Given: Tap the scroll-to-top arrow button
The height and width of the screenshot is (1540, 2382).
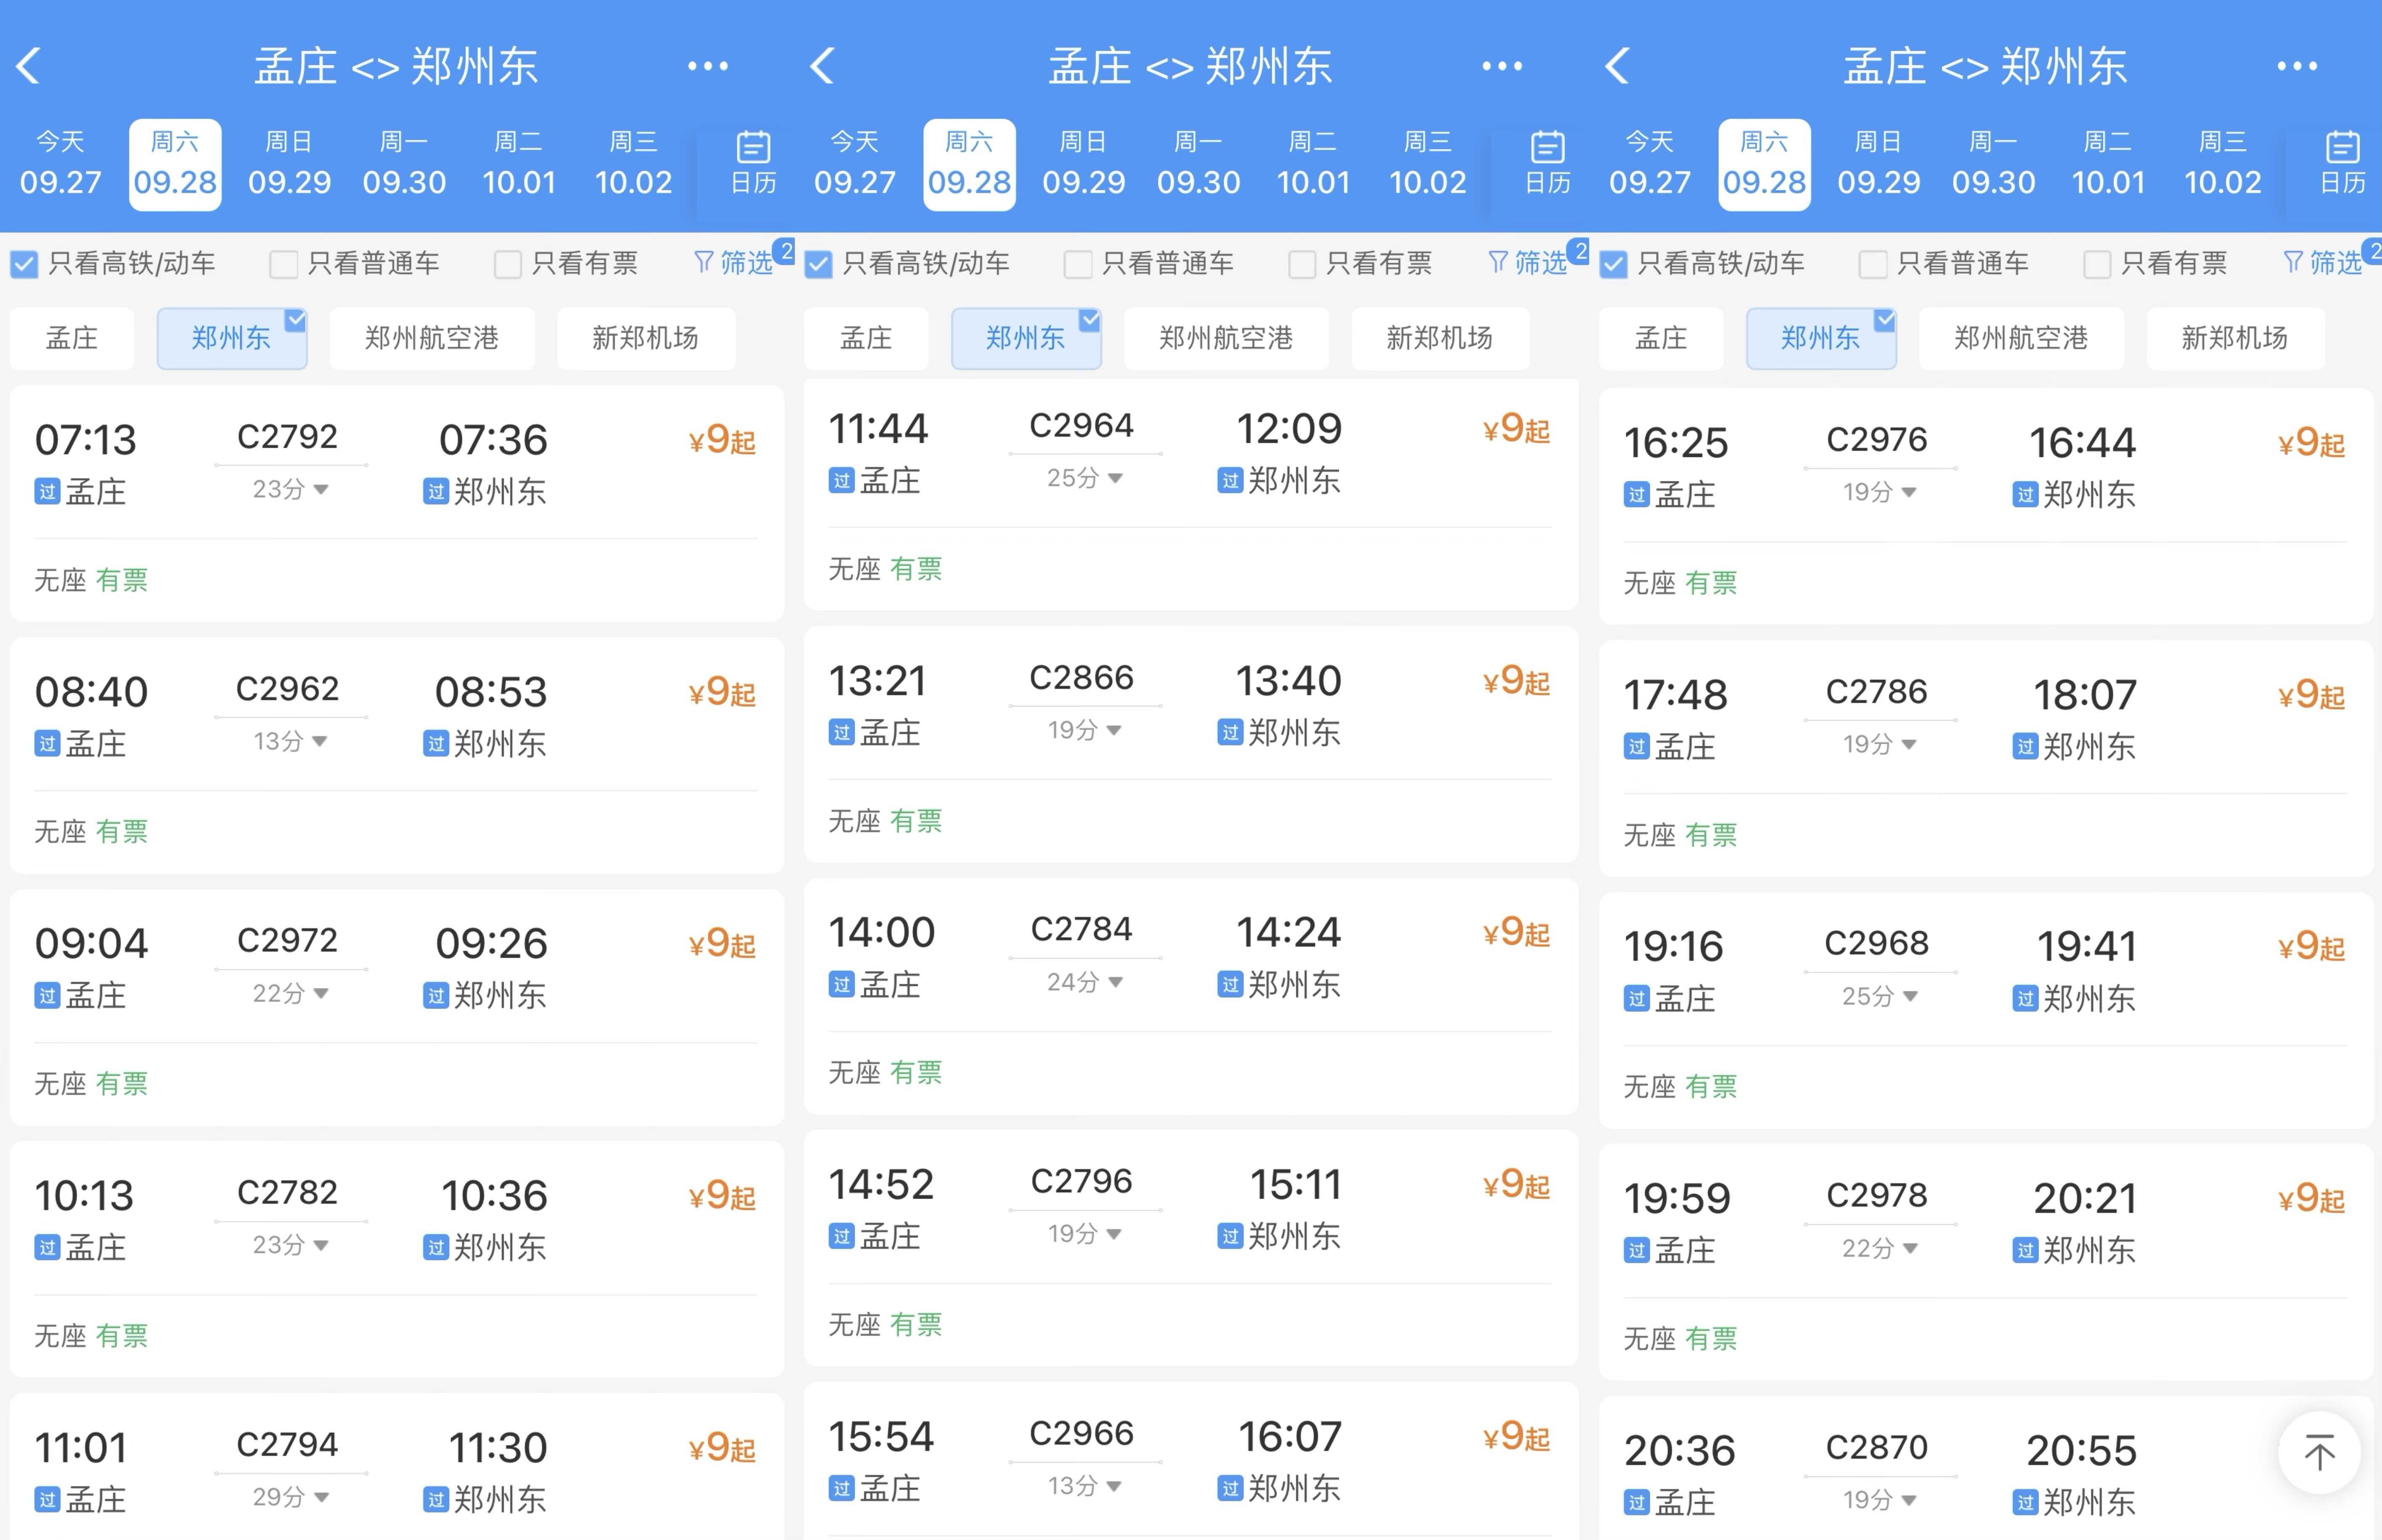Looking at the screenshot, I should click(x=2319, y=1452).
